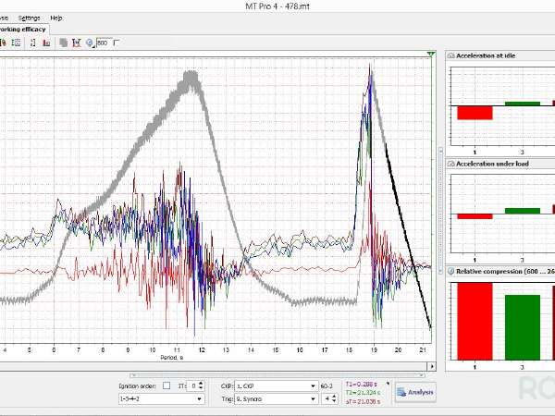
Task: Click the blue zoom tool icon
Action: (90, 43)
